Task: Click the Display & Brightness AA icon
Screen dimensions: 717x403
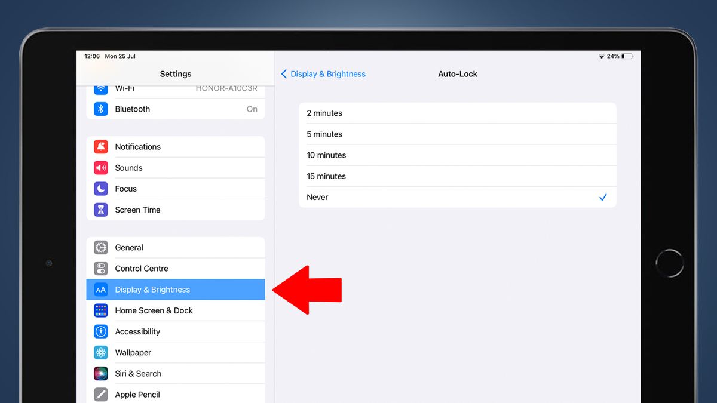Action: pos(100,289)
